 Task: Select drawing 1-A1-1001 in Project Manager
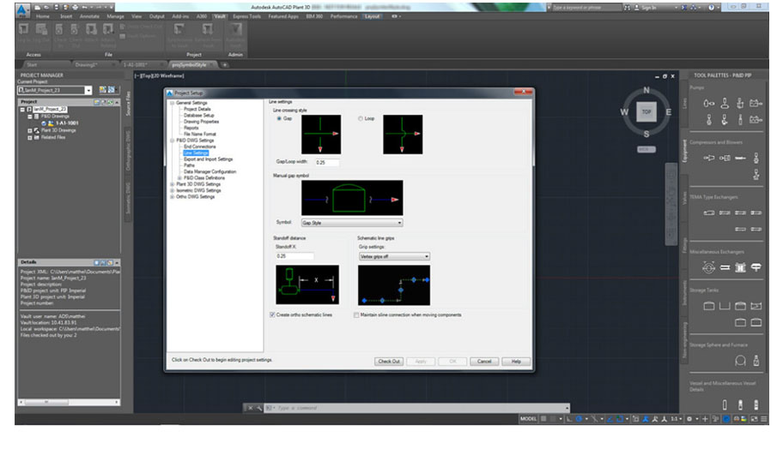[66, 123]
